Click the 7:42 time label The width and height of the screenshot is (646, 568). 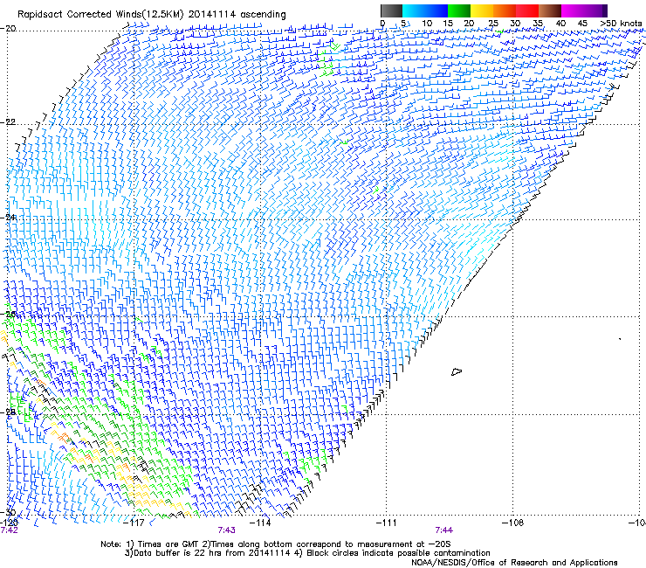click(x=9, y=530)
